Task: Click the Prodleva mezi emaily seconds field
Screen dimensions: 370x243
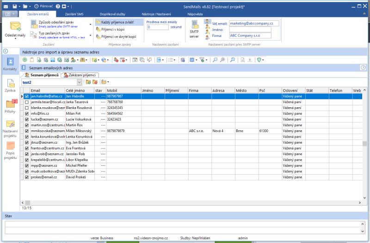Action: tap(157, 27)
